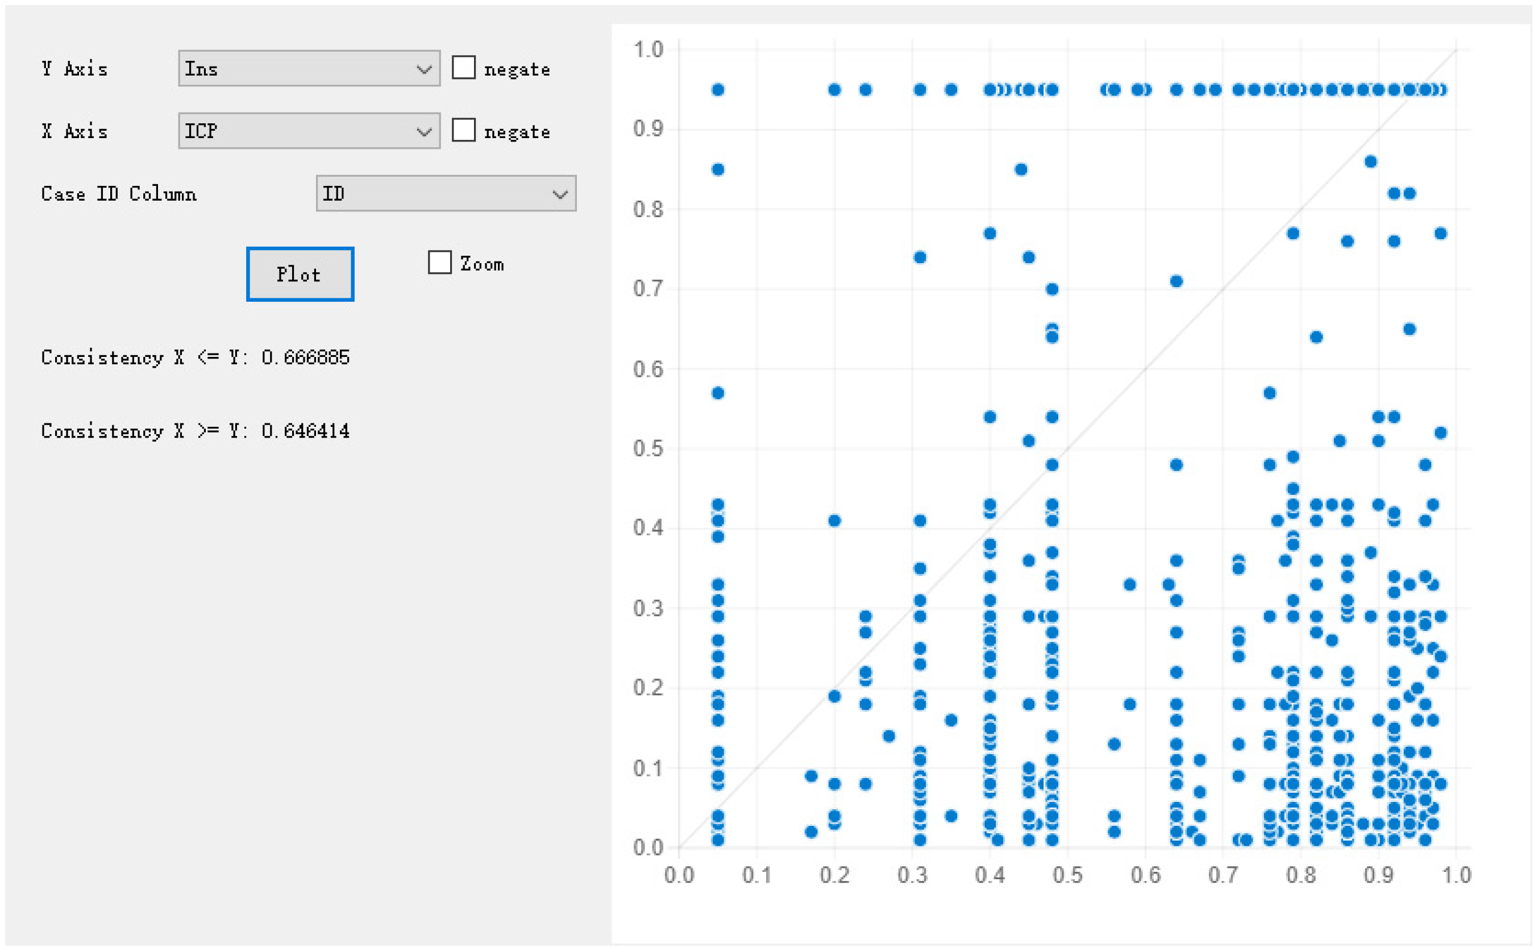Click the Case ID dropdown arrow chevron
Screen dimensions: 1538x952
pyautogui.click(x=560, y=194)
